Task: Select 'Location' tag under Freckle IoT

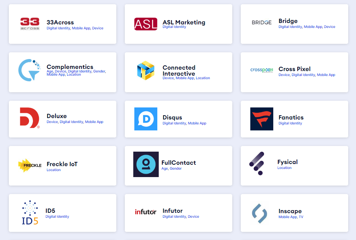Action: (54, 170)
